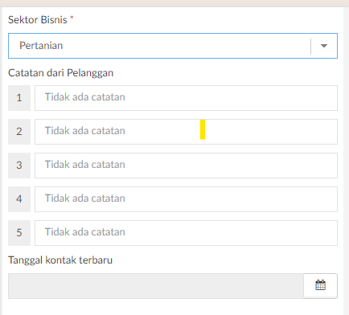The height and width of the screenshot is (315, 349).
Task: Click the Tanggal kontak terbaru label
Action: [x=60, y=260]
